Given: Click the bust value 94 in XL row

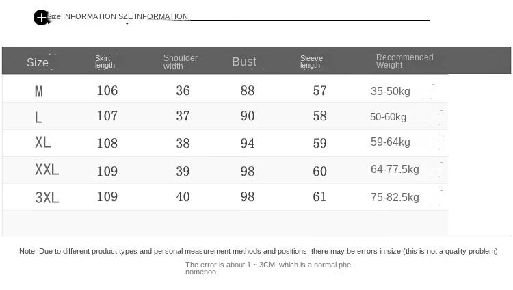Looking at the screenshot, I should (x=248, y=143).
